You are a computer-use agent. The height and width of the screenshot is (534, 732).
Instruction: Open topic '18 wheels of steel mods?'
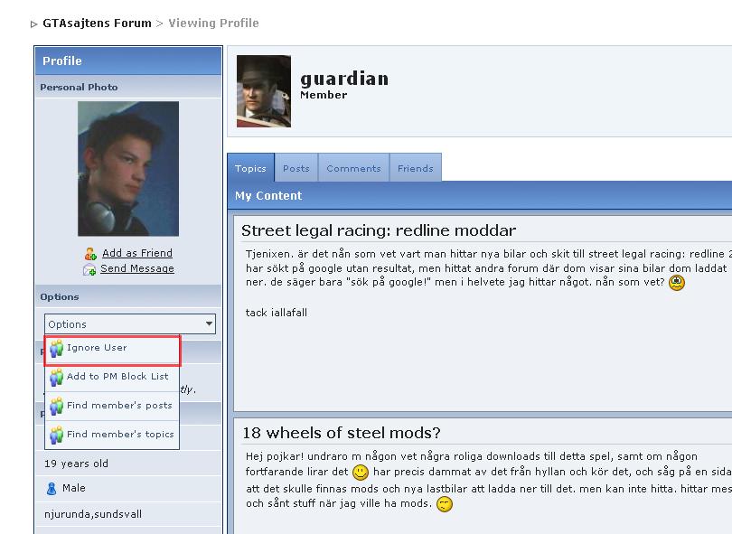(342, 433)
